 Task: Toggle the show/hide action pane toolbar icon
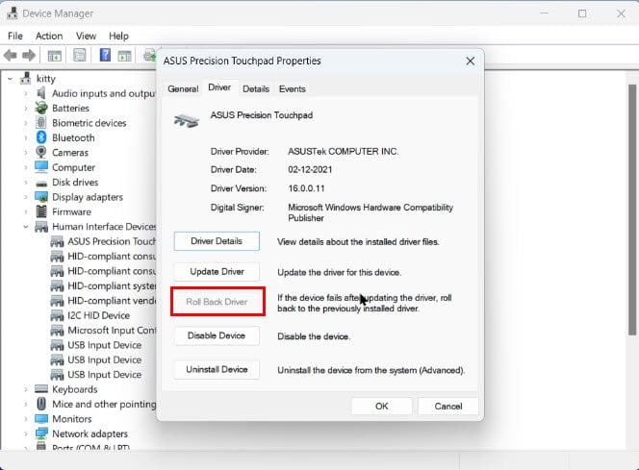(x=125, y=56)
